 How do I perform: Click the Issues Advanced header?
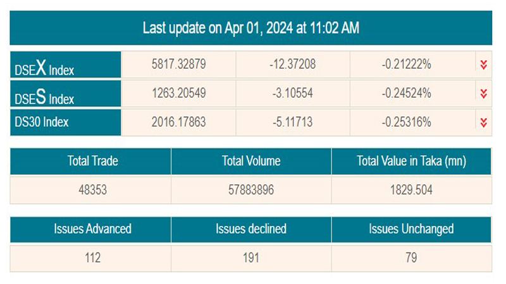click(92, 228)
